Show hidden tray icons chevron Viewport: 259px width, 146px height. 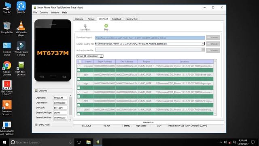pyautogui.click(x=221, y=142)
